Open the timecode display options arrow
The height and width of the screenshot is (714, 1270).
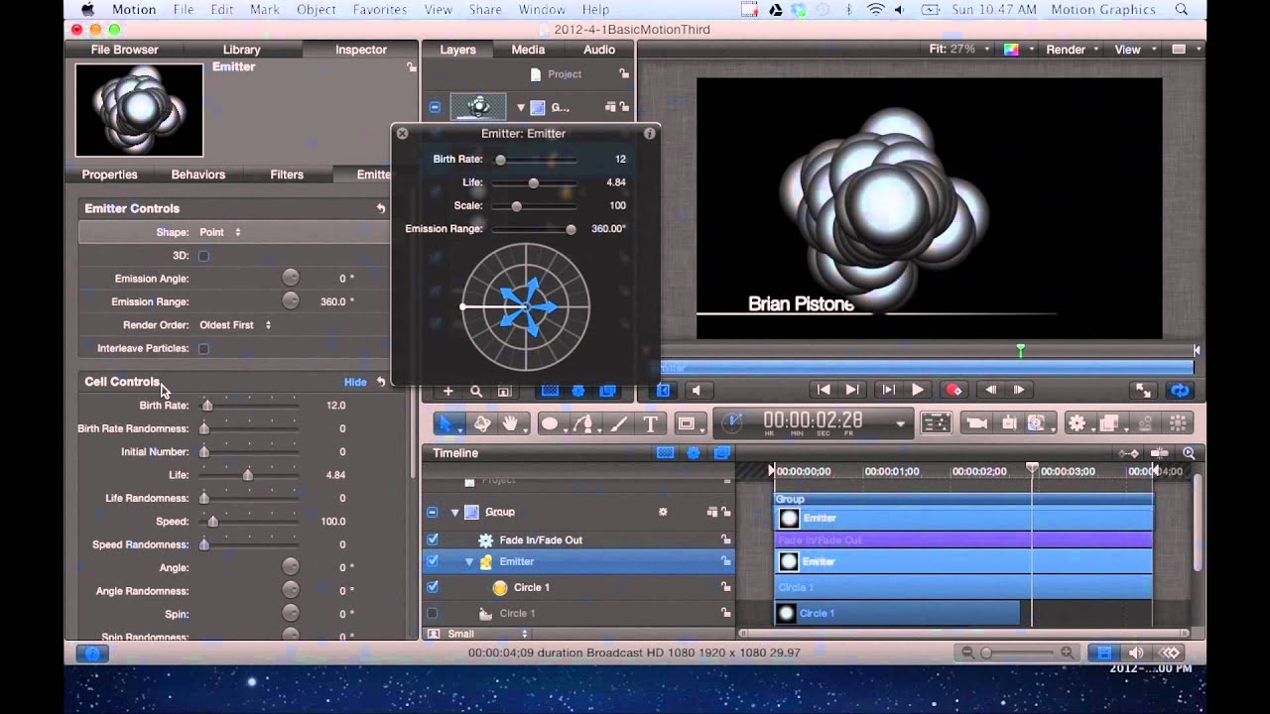(900, 423)
